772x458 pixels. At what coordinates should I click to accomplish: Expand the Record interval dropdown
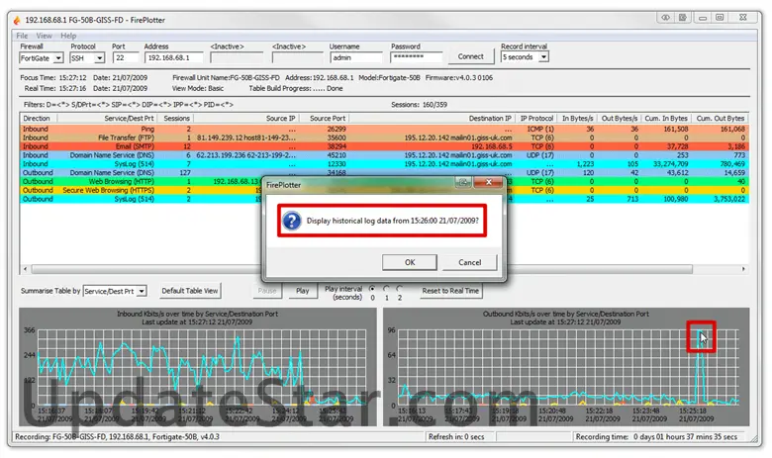pos(543,57)
